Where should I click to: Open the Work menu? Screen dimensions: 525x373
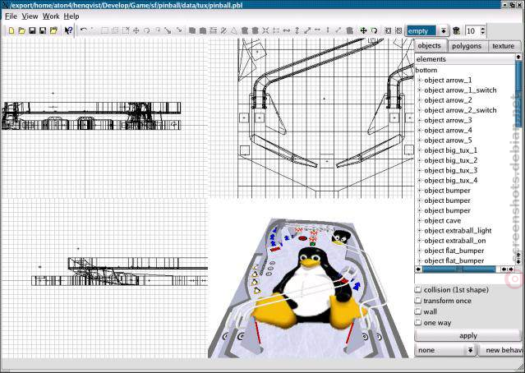tap(51, 16)
